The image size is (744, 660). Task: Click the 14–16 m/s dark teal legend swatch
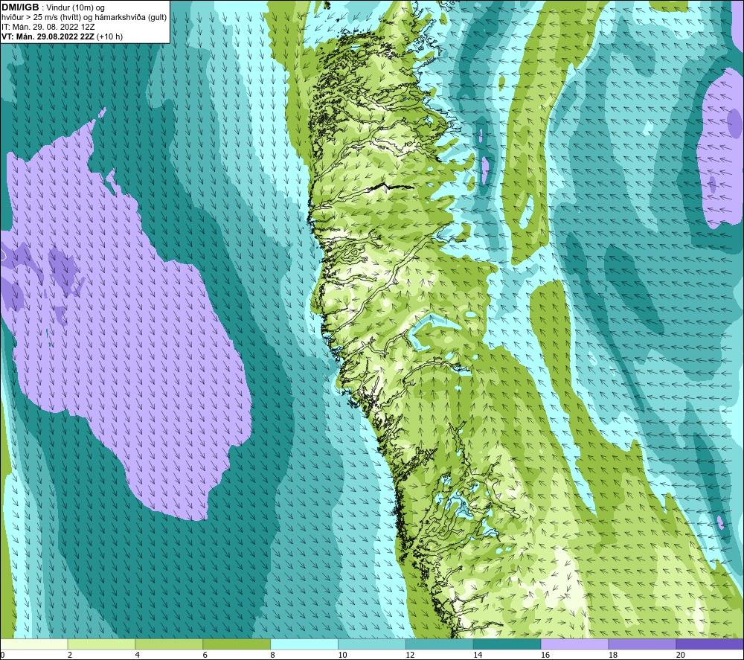click(507, 644)
